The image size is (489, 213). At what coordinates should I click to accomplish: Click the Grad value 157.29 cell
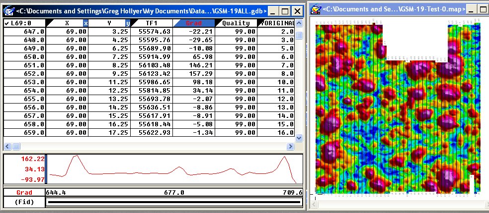(194, 73)
